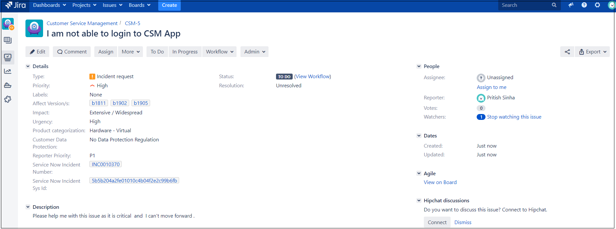Open the board icon in sidebar
Viewport: 616px width, 229px height.
(x=8, y=40)
